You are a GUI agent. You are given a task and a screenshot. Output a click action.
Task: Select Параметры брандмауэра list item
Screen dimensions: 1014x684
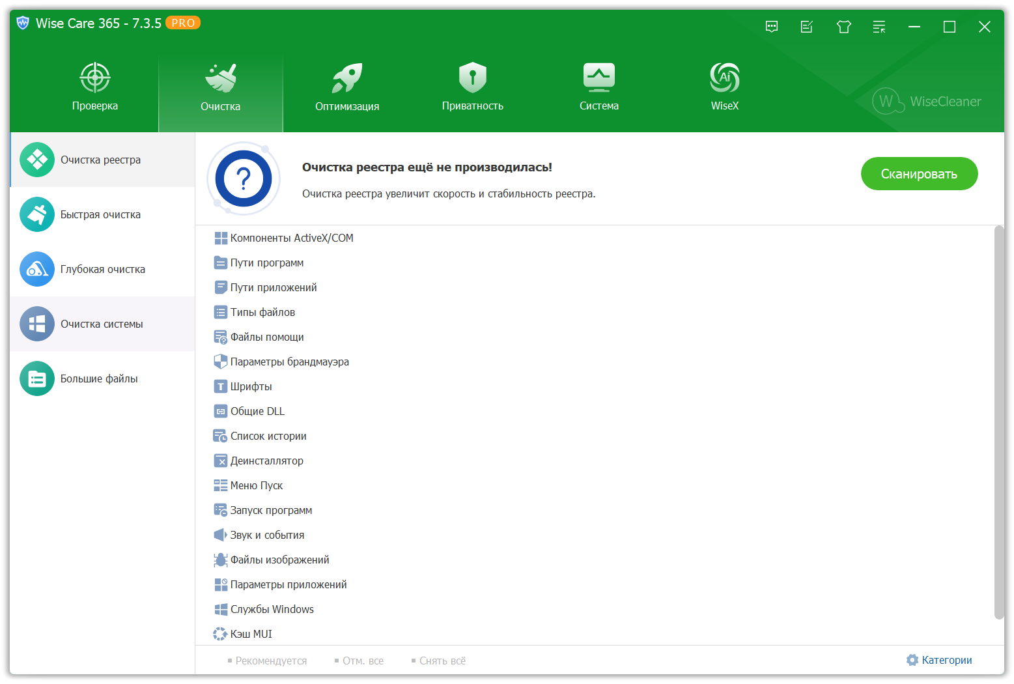[x=289, y=362]
